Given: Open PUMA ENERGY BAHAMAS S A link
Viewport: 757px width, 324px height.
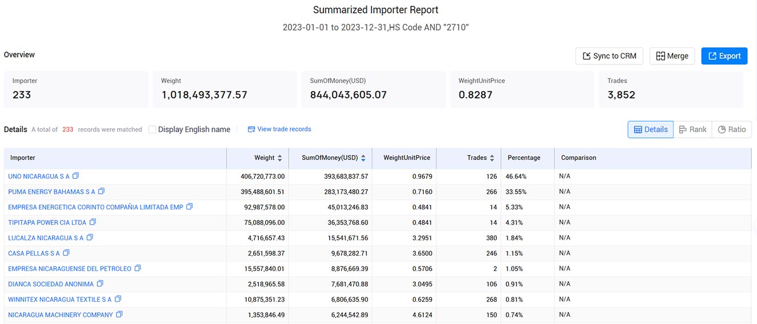Looking at the screenshot, I should [51, 192].
